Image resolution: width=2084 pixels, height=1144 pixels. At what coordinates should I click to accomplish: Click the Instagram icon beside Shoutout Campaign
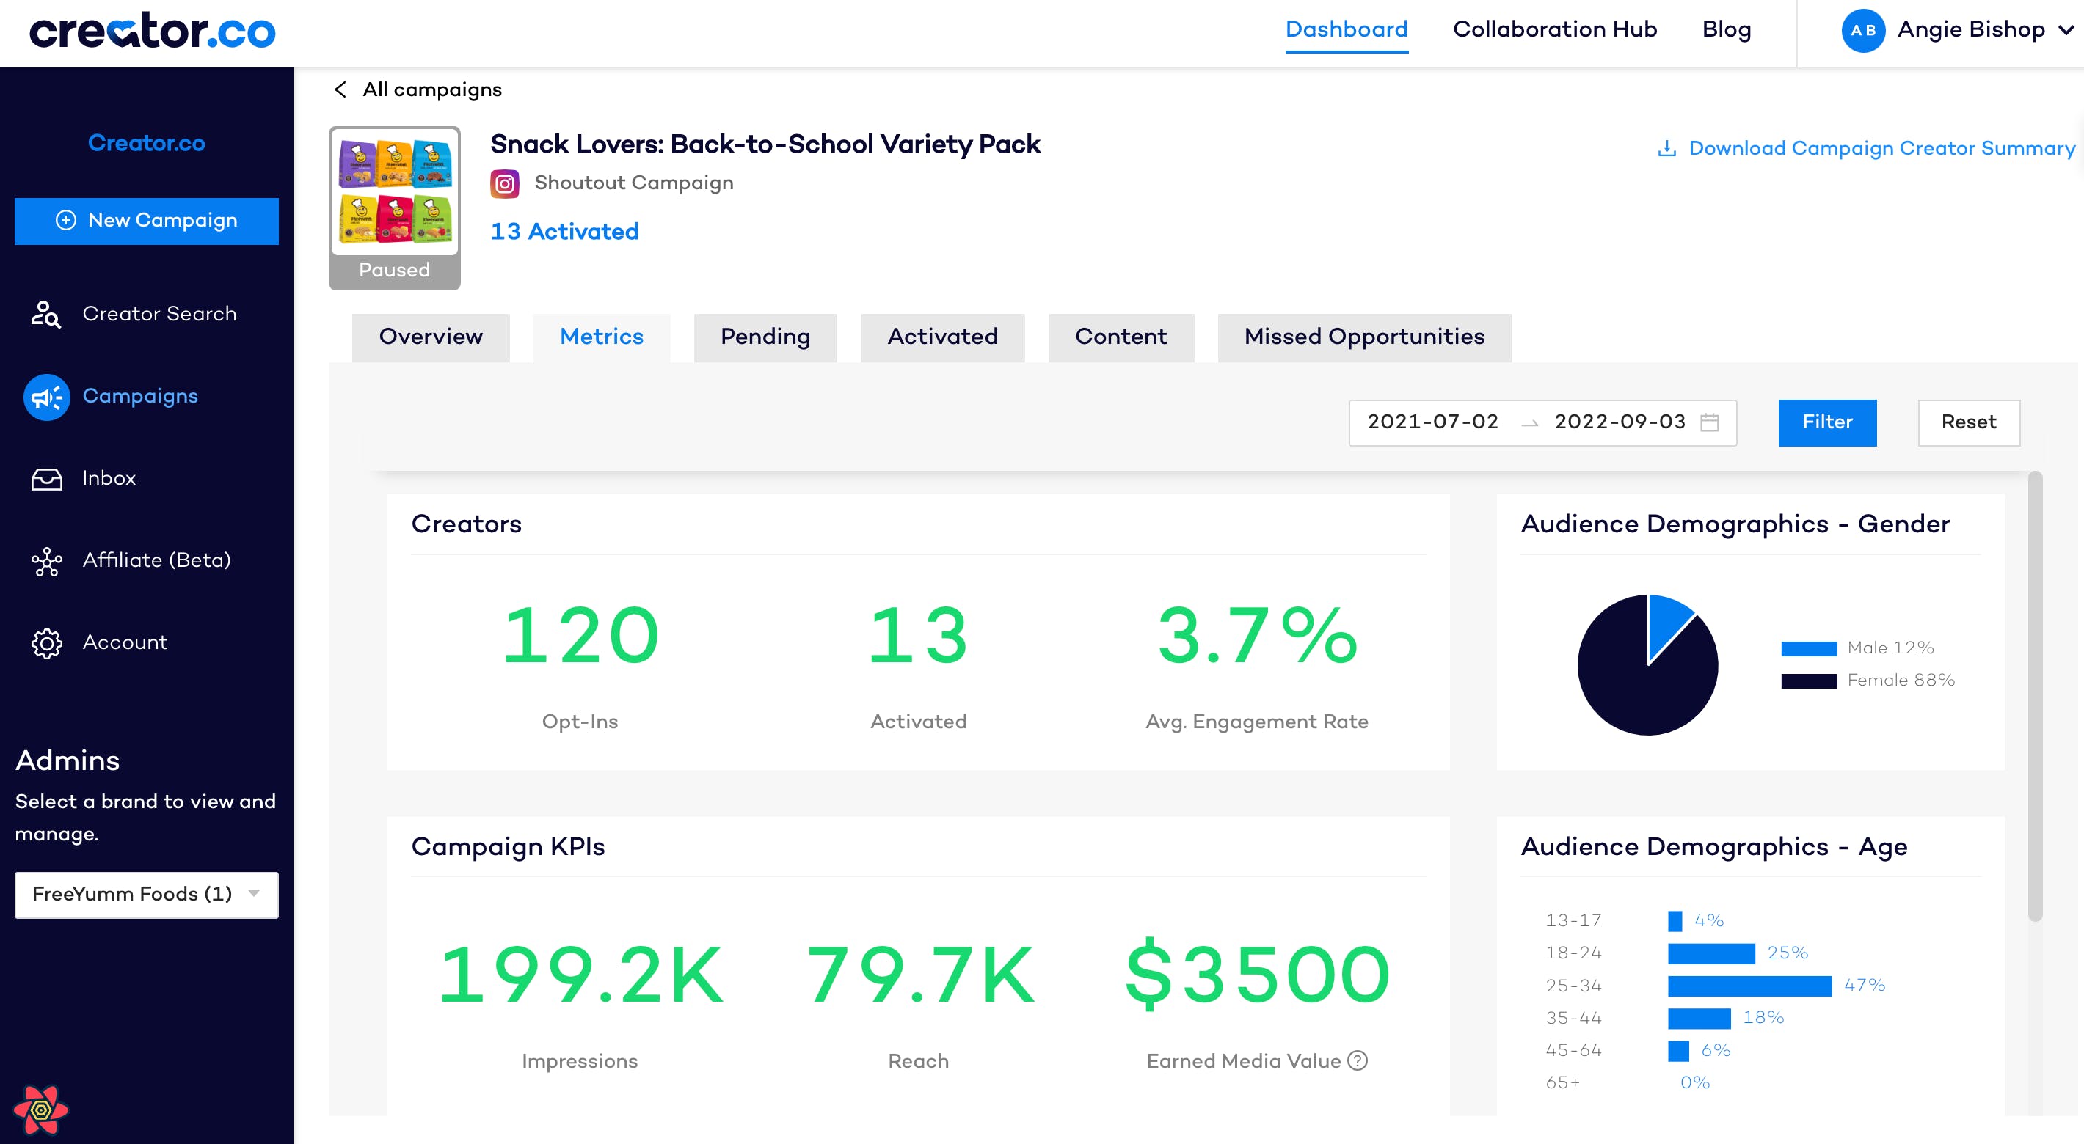(505, 183)
